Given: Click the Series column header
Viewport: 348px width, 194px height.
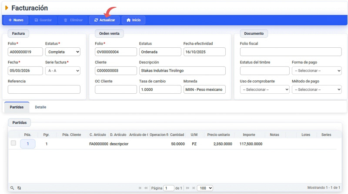Looking at the screenshot, I should (x=326, y=135).
